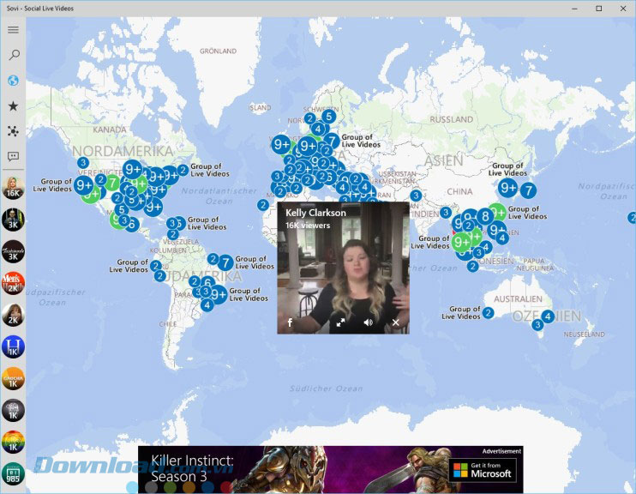This screenshot has height=494, width=636.
Task: Click the 2 marker off West Africa coast
Action: [263, 205]
